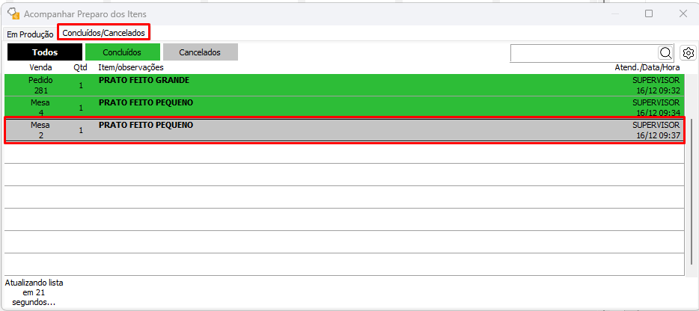Click inside the search text field

pyautogui.click(x=584, y=53)
